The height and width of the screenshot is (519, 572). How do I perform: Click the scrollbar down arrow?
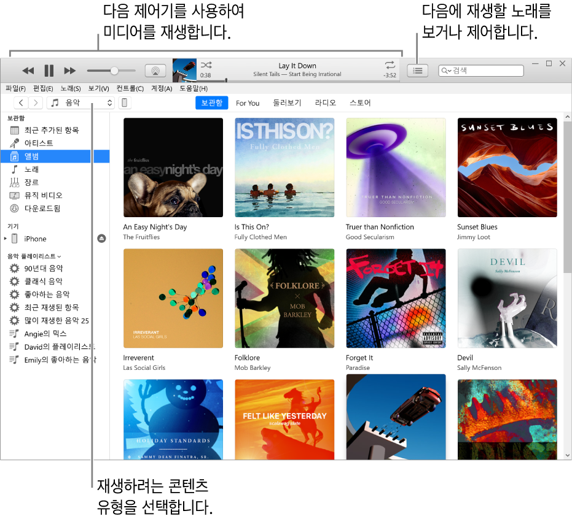click(x=567, y=455)
